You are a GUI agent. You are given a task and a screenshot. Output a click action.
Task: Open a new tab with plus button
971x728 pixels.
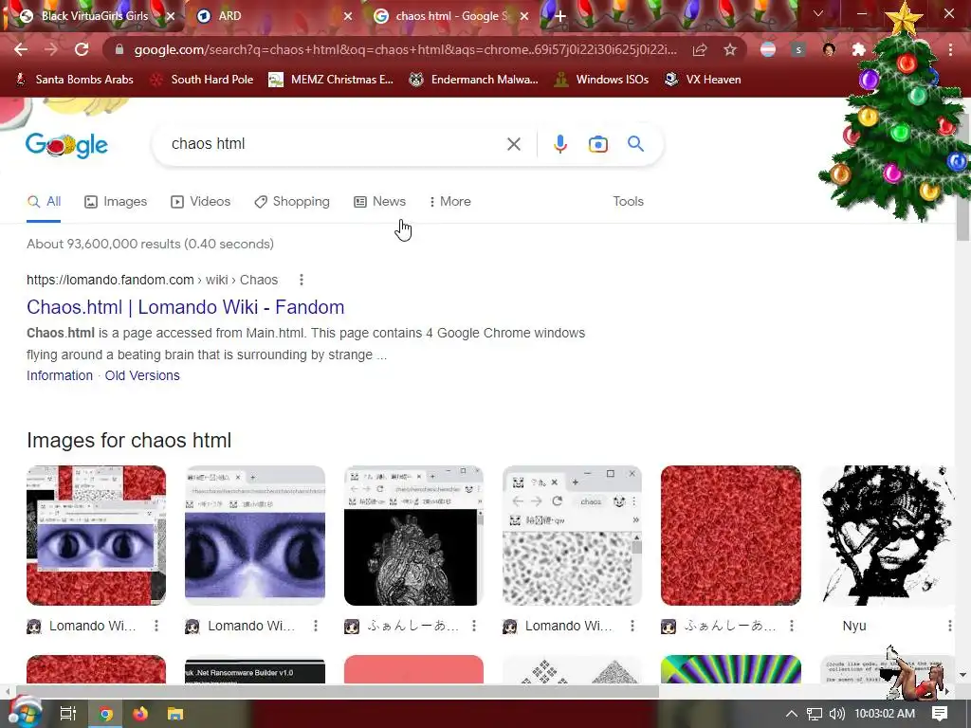point(559,16)
